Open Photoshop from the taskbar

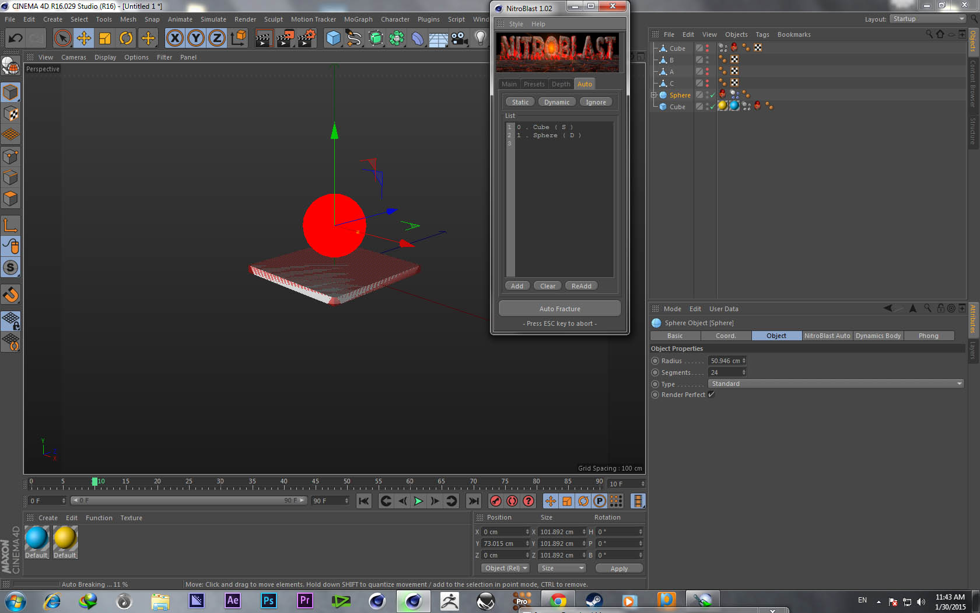click(268, 601)
